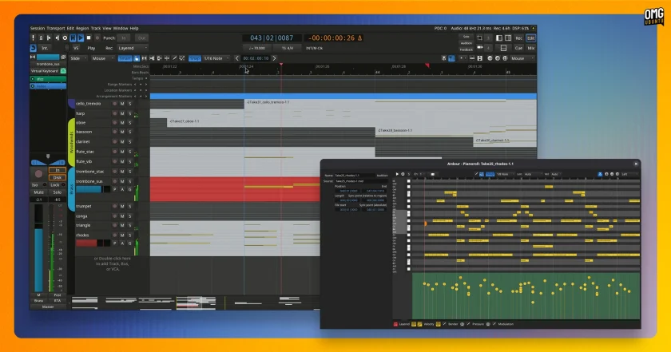Select the Stretch tool icon

pyautogui.click(x=167, y=58)
